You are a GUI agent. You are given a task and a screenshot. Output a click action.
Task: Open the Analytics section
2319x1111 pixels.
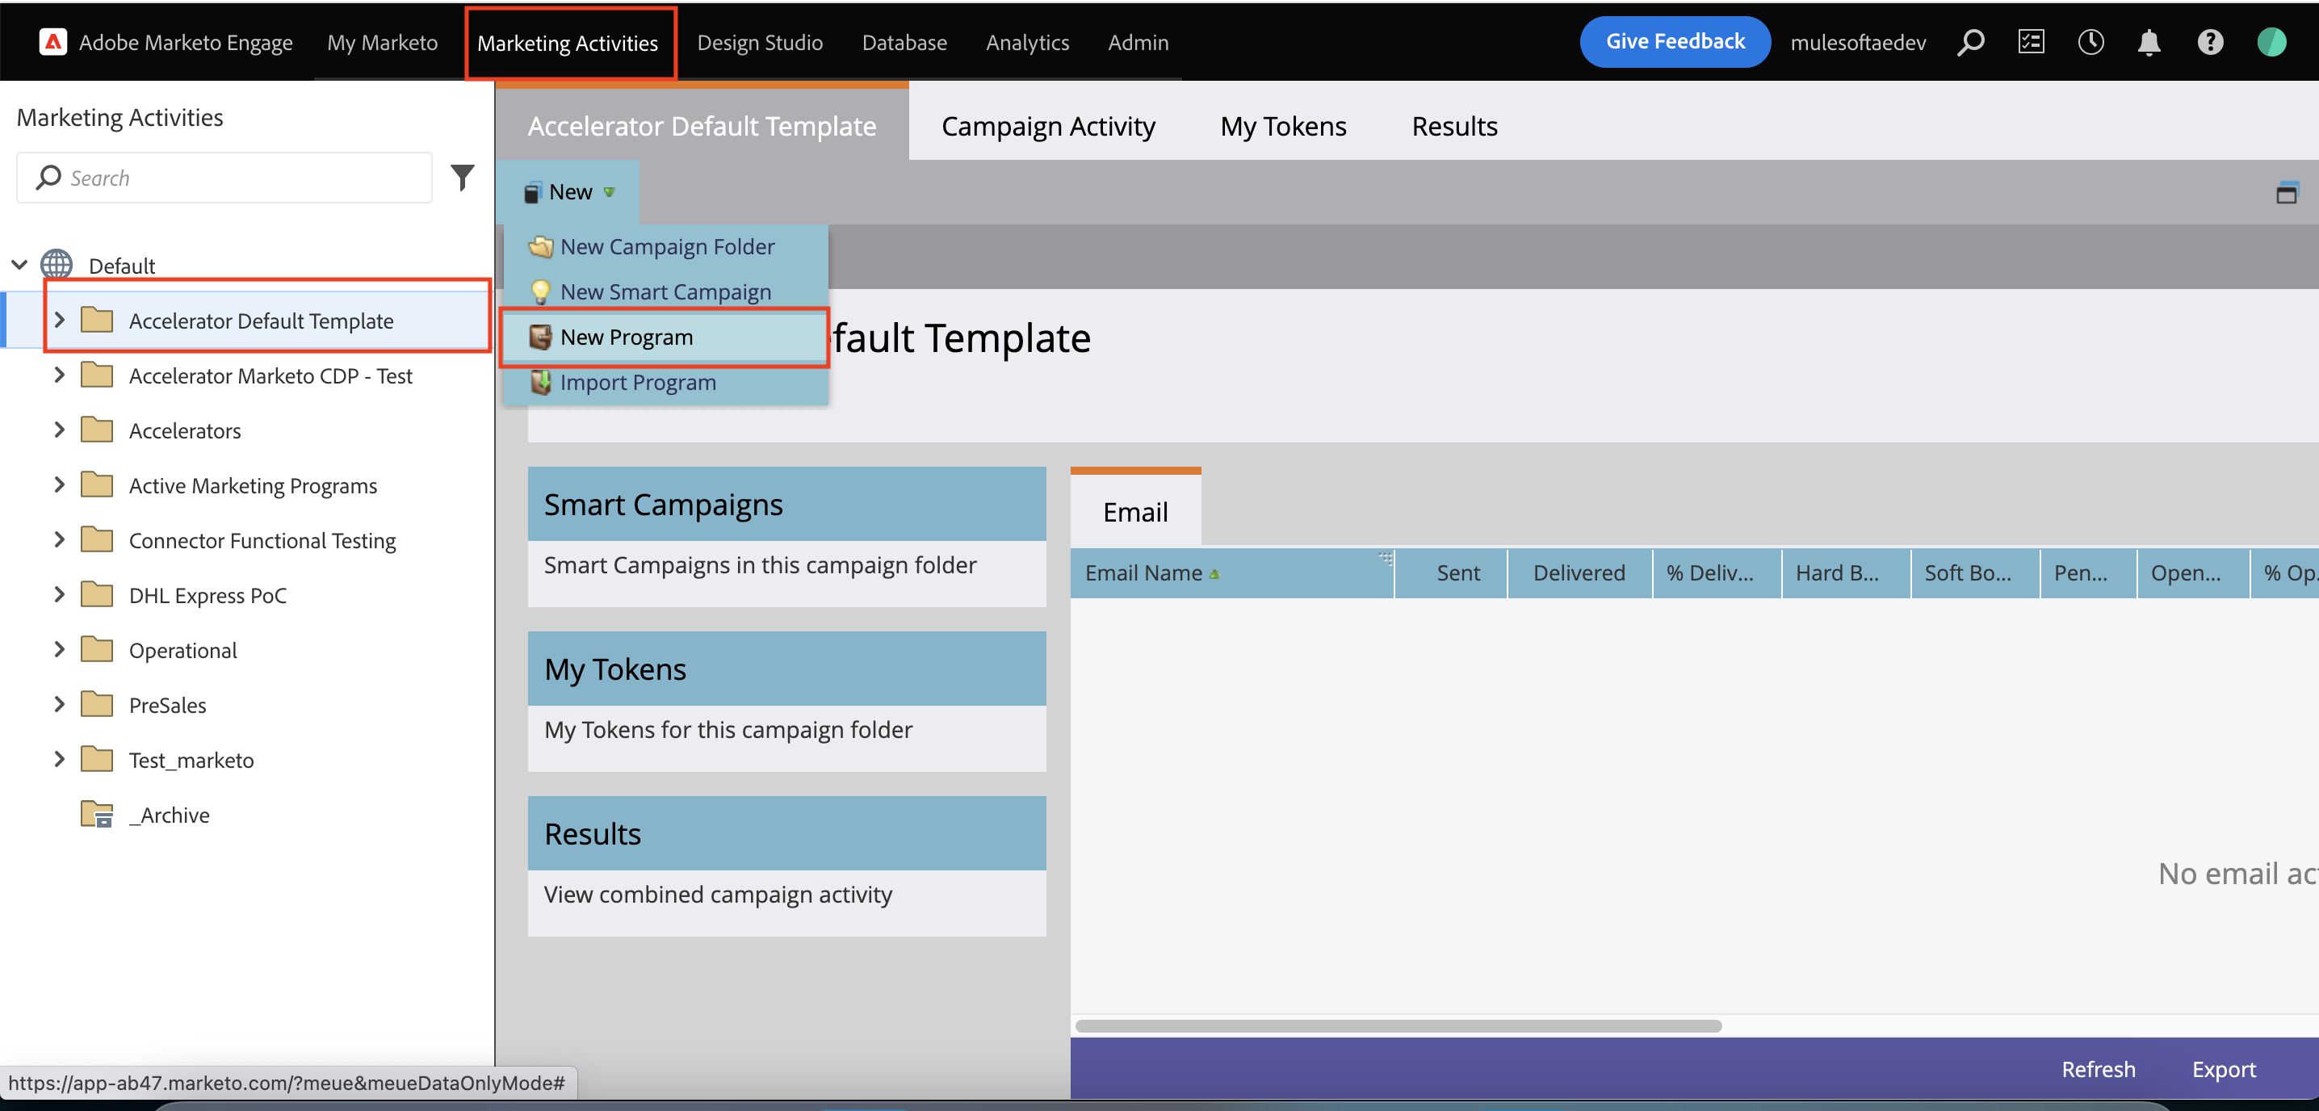tap(1027, 42)
